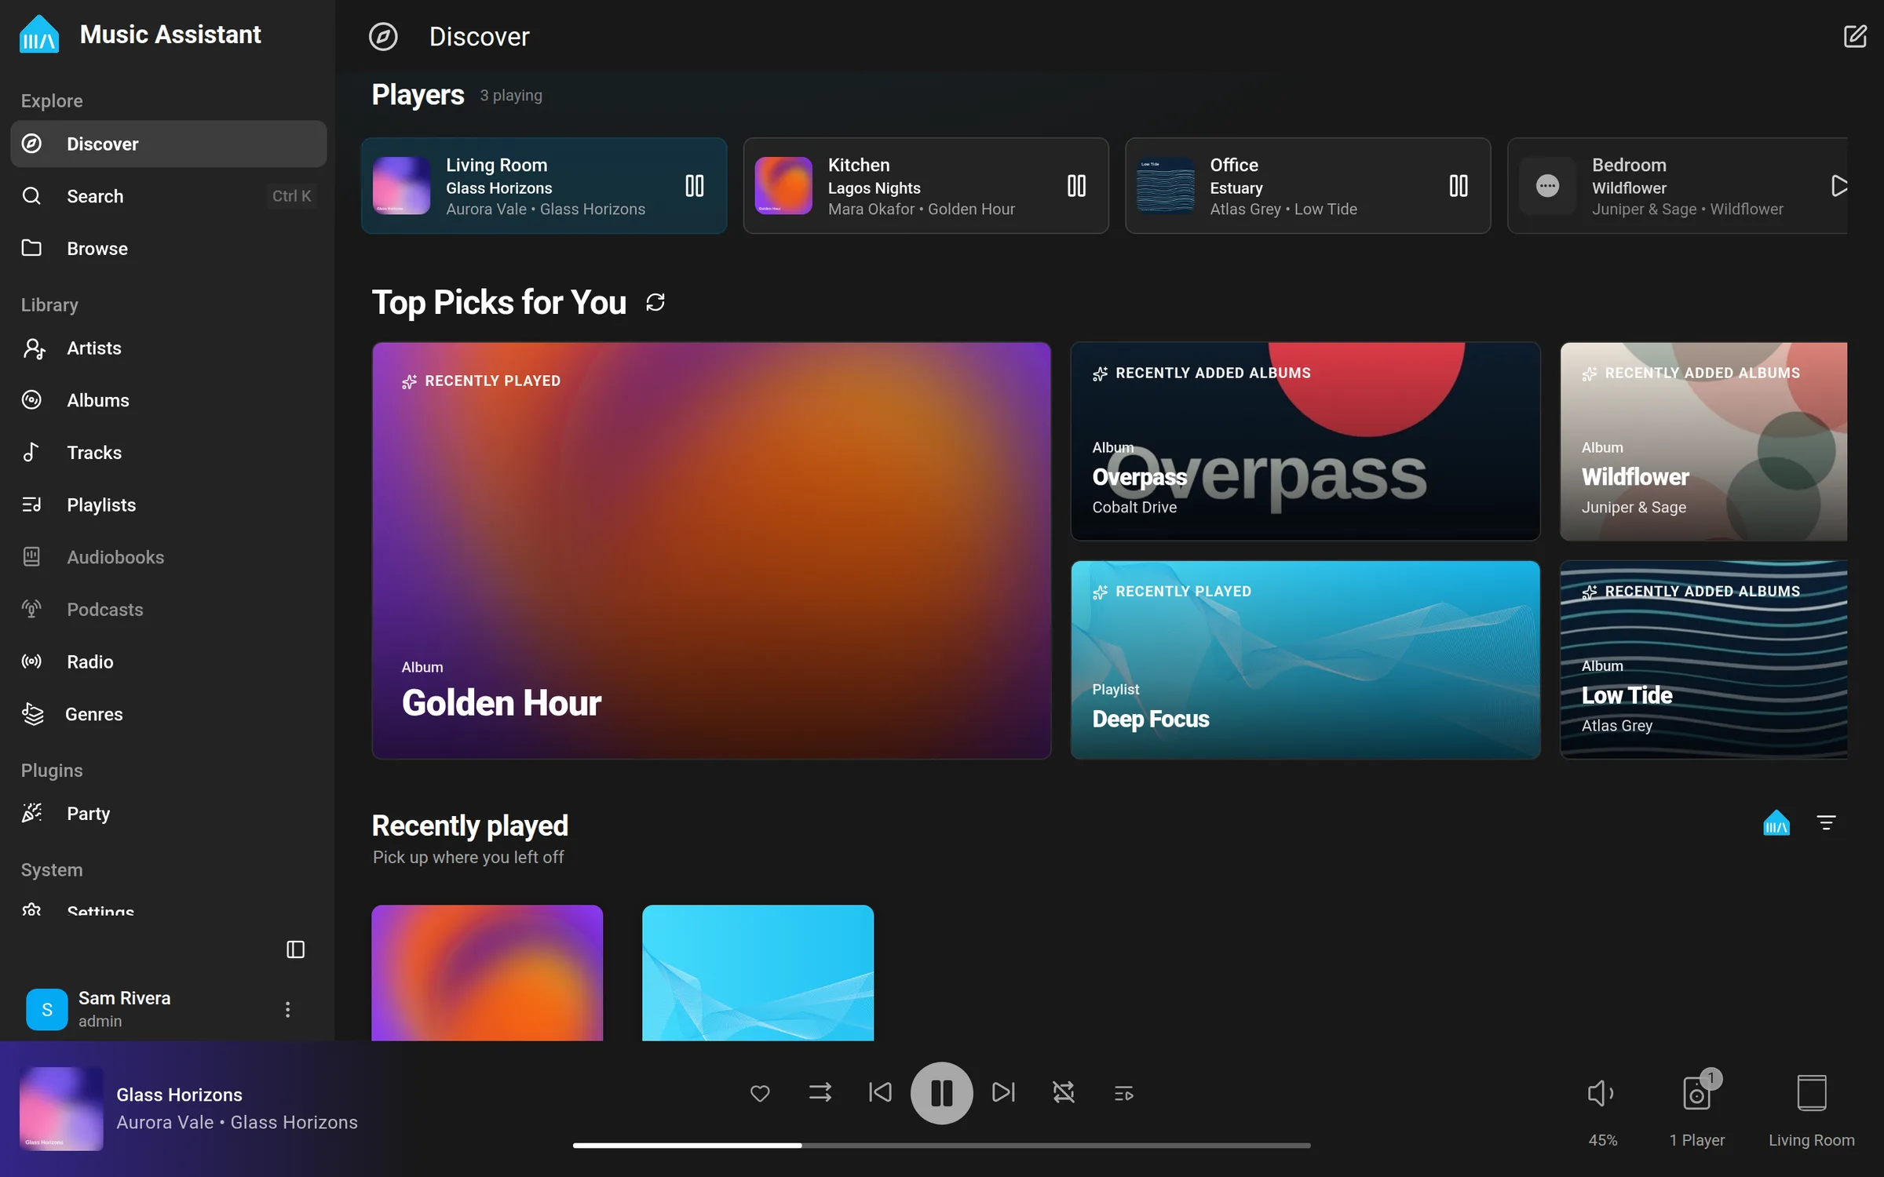Click the Playlists sidebar icon
Screen dimensions: 1884x1177
coord(31,505)
